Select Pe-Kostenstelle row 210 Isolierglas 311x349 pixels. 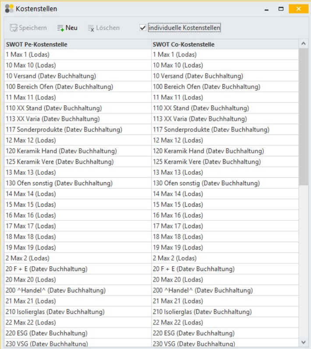point(55,312)
